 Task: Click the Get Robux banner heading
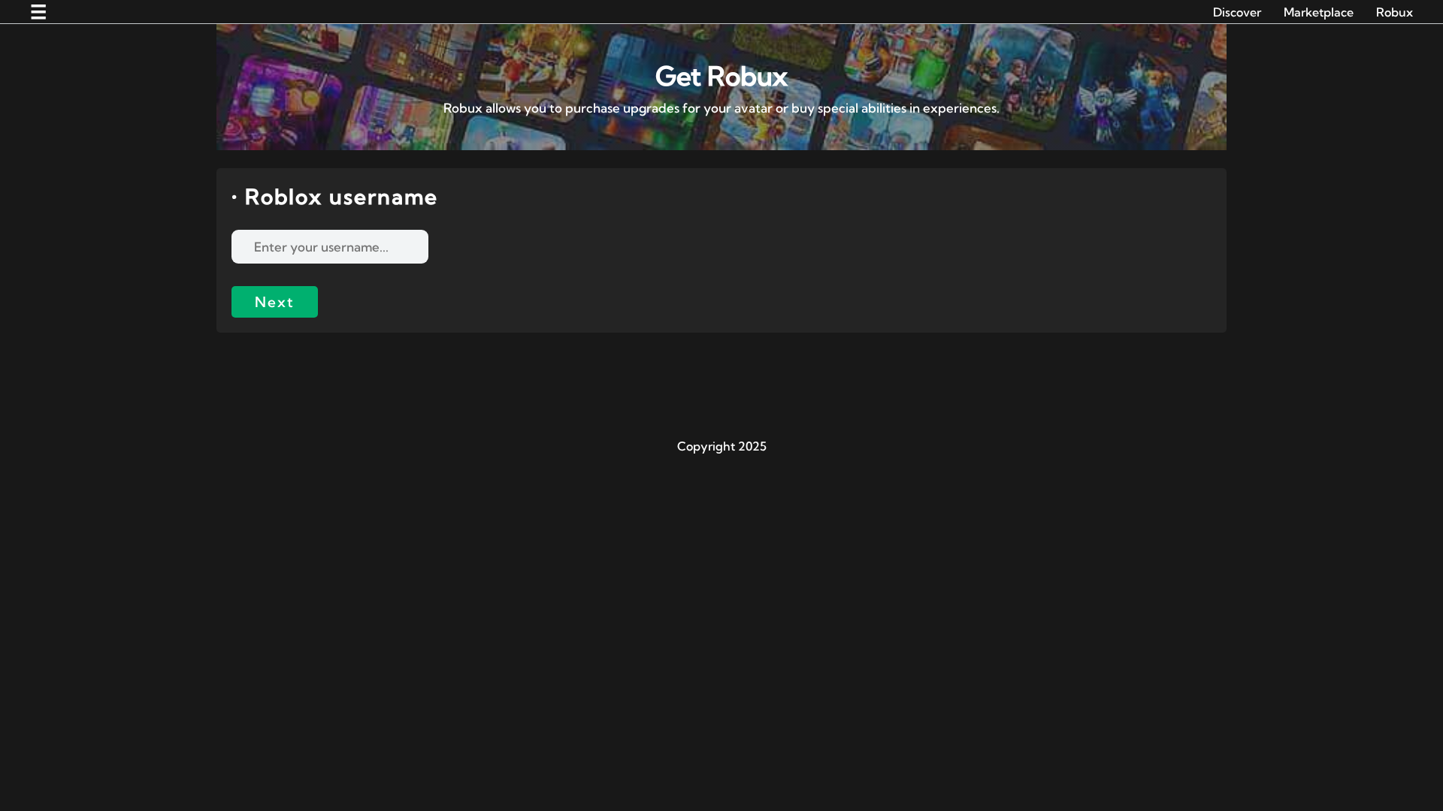tap(721, 76)
